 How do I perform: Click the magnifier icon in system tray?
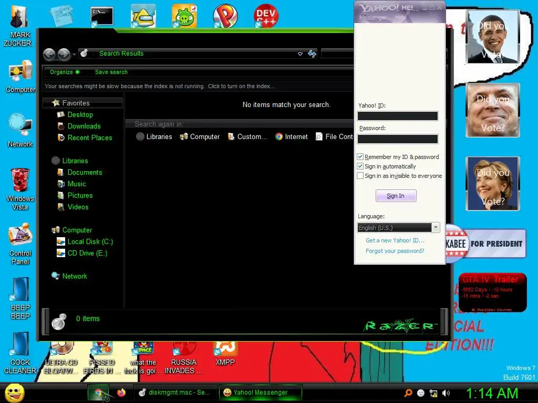pos(408,393)
